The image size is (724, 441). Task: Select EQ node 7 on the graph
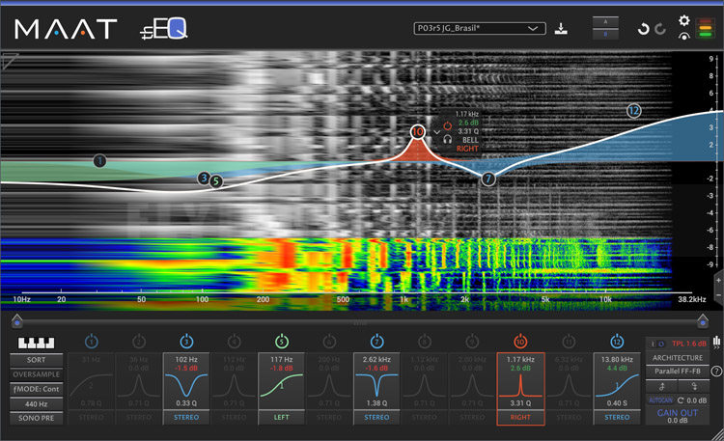(488, 179)
